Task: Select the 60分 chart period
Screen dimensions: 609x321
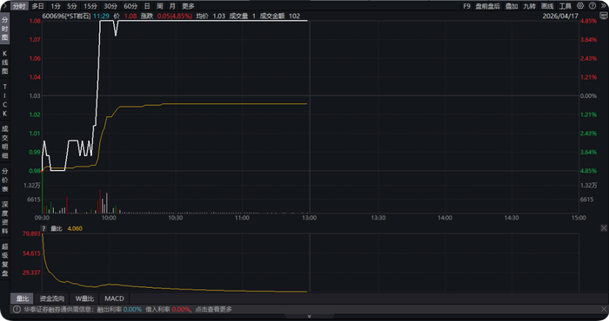Action: coord(130,6)
